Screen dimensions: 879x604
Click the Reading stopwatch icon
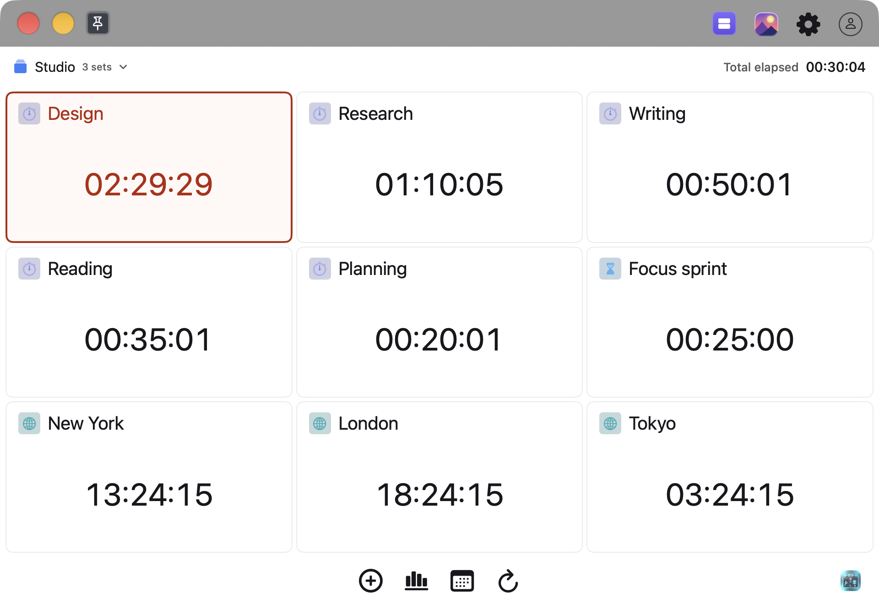coord(29,269)
